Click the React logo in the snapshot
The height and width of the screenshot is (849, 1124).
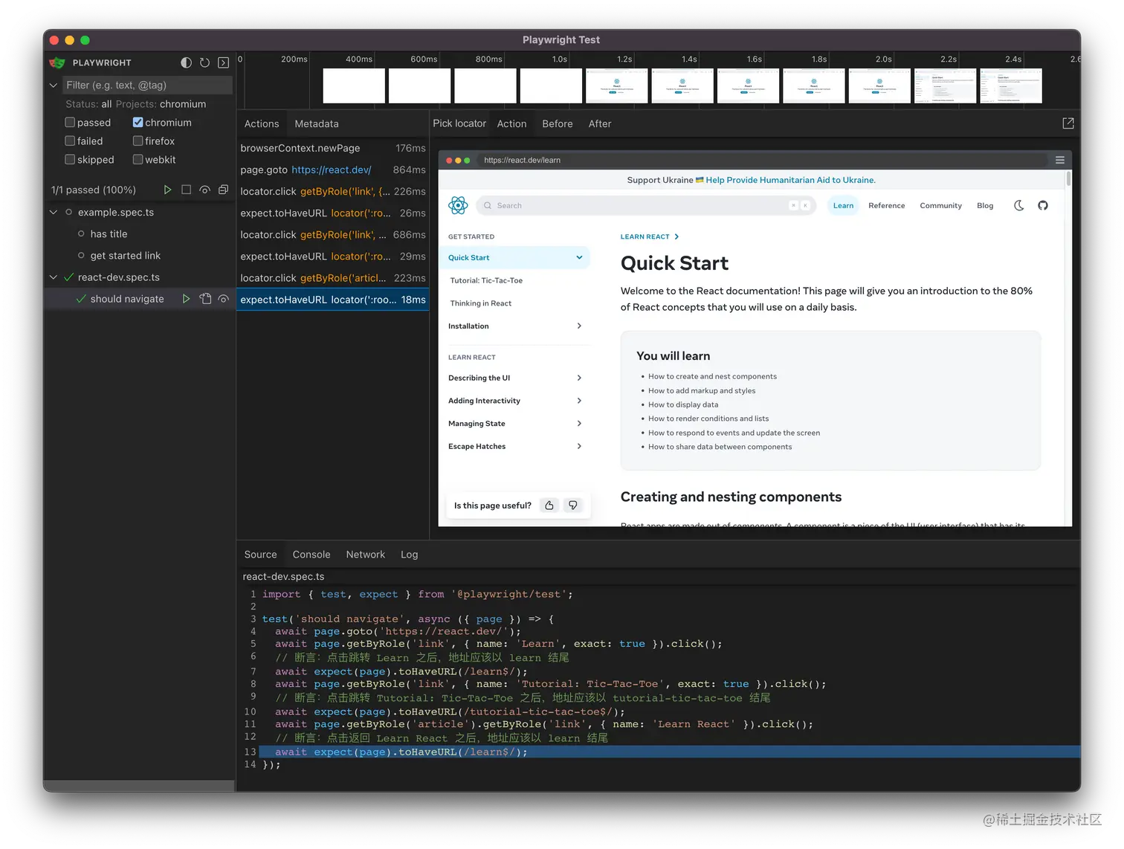tap(458, 205)
